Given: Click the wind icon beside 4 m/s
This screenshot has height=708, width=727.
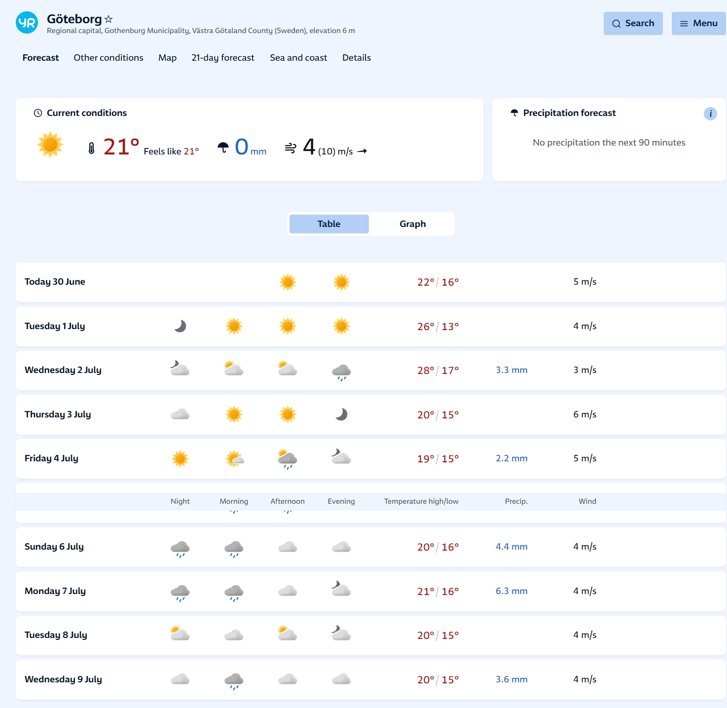Looking at the screenshot, I should coord(291,148).
